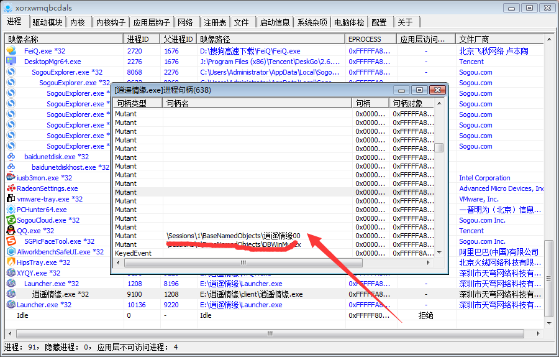Open the 系统杂项 tab
This screenshot has width=559, height=357.
(x=312, y=22)
